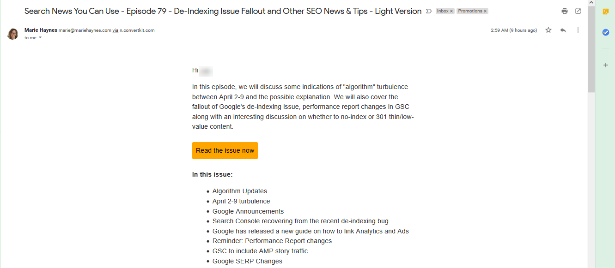Click the sender address marie@mariehaynes.com

tap(85, 30)
